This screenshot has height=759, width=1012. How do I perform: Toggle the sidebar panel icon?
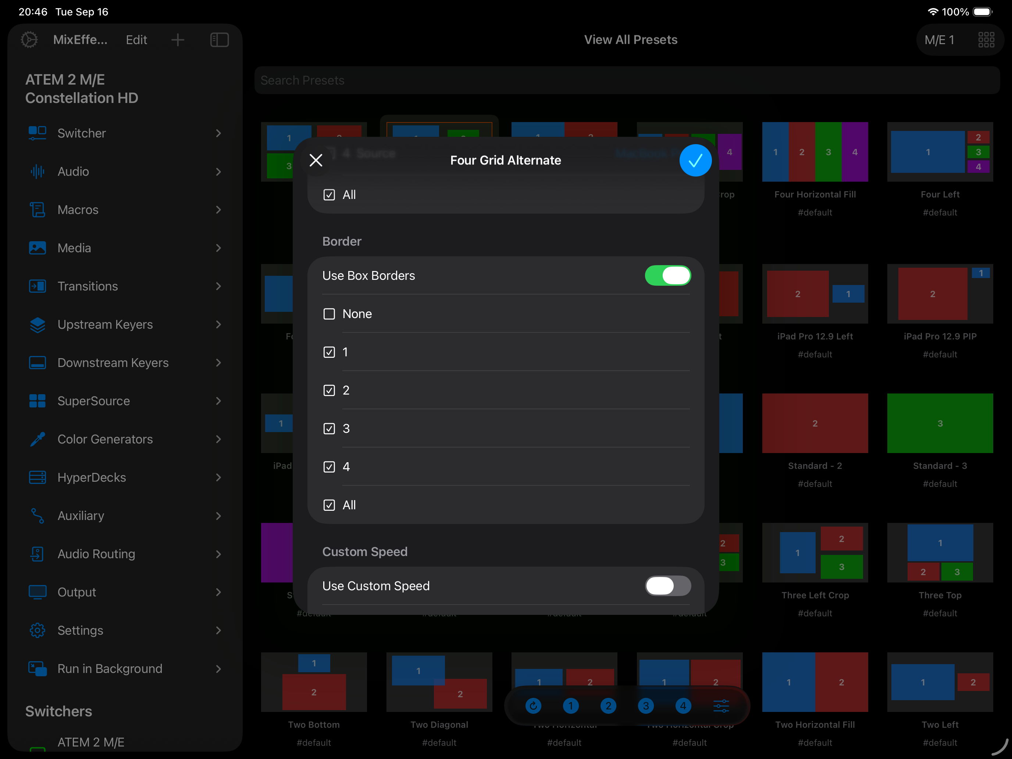click(219, 40)
